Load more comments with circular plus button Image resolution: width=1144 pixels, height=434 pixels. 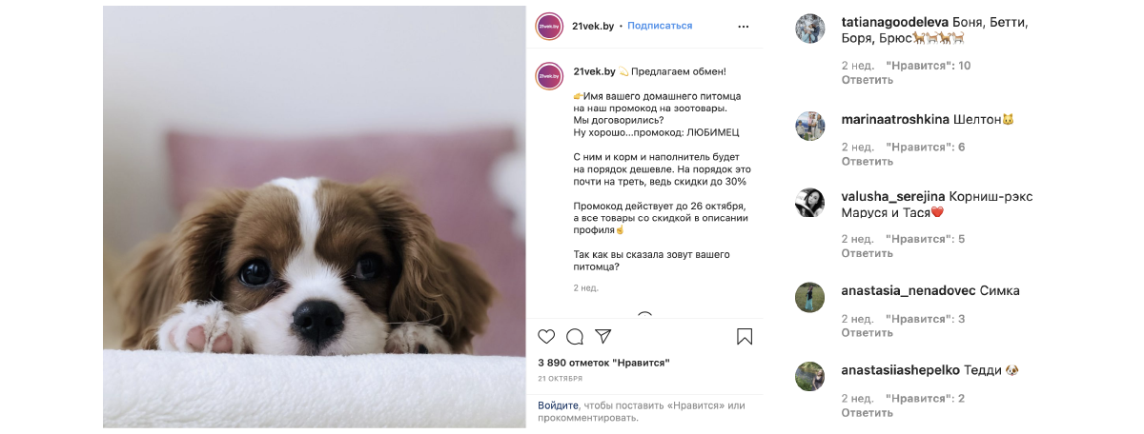point(644,316)
